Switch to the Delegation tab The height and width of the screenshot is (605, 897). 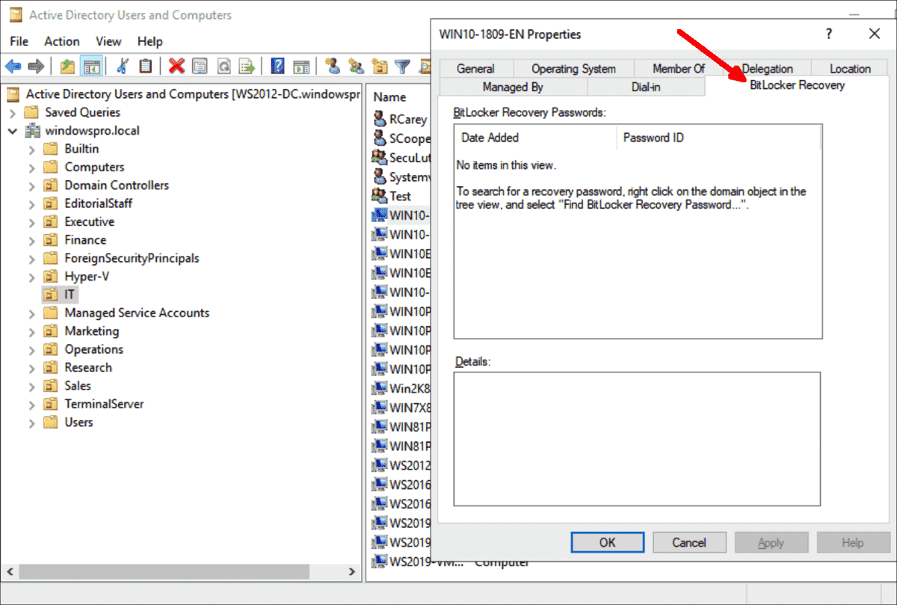pyautogui.click(x=768, y=68)
